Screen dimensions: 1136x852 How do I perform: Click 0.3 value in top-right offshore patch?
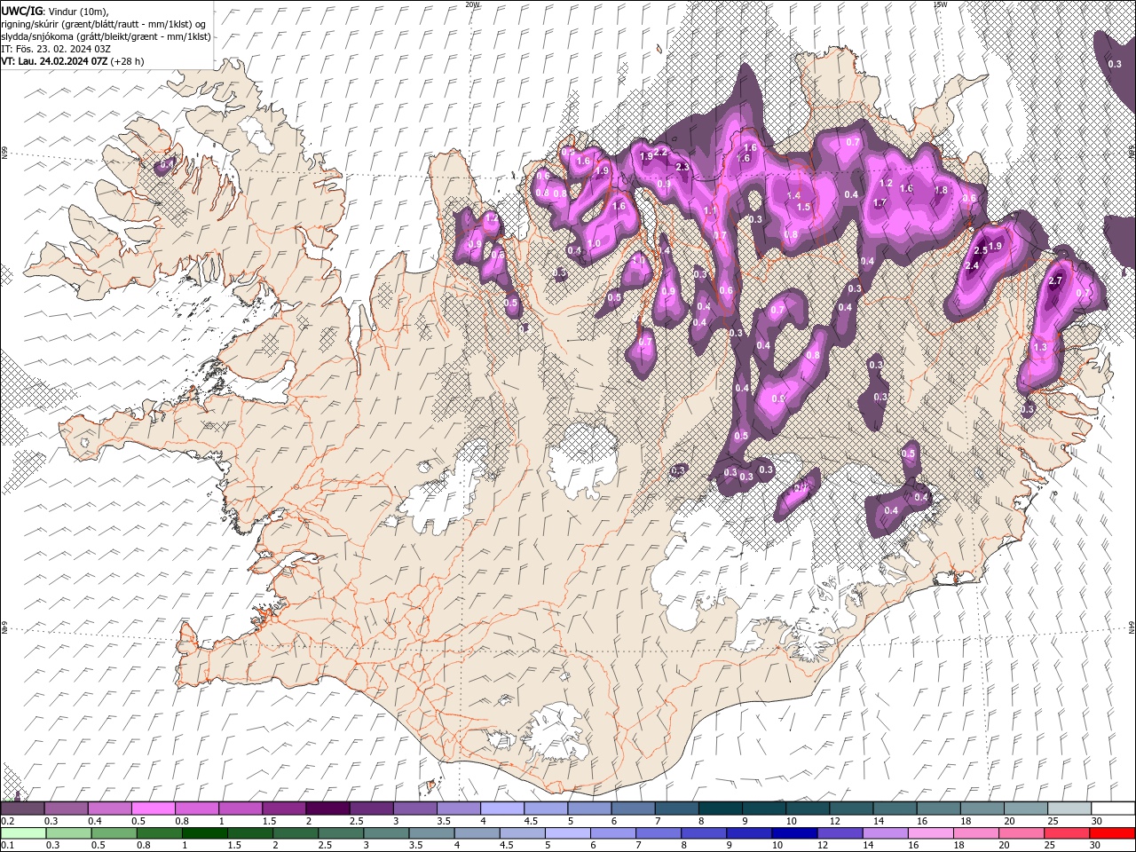coord(1116,64)
